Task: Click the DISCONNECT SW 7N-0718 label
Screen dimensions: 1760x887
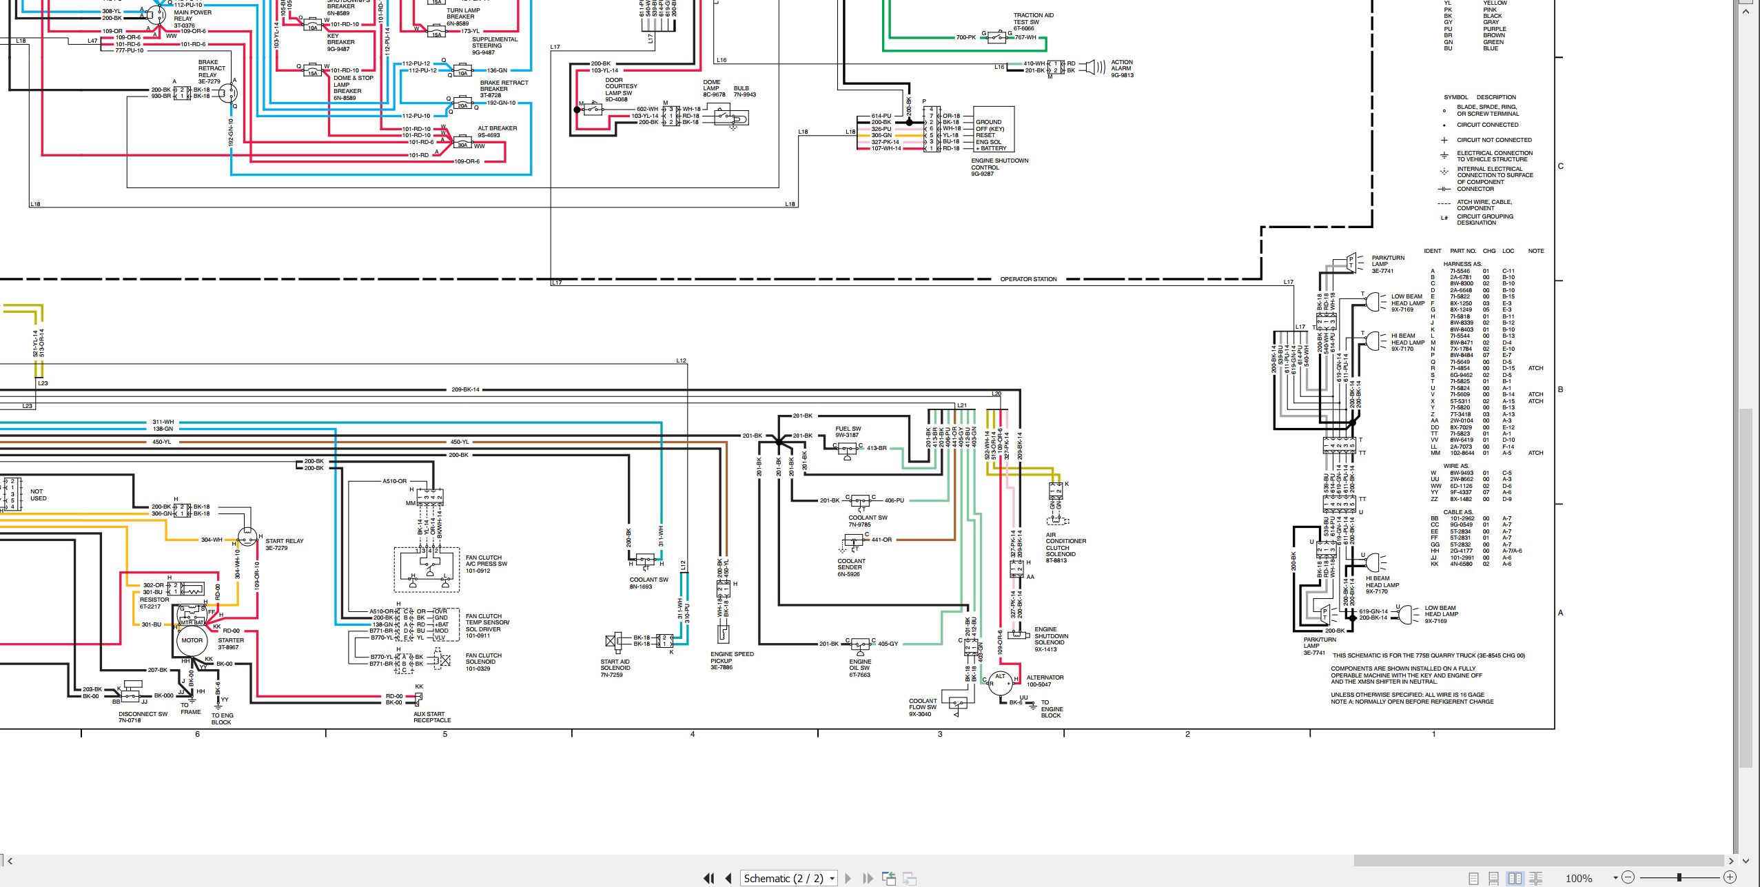Action: 143,717
